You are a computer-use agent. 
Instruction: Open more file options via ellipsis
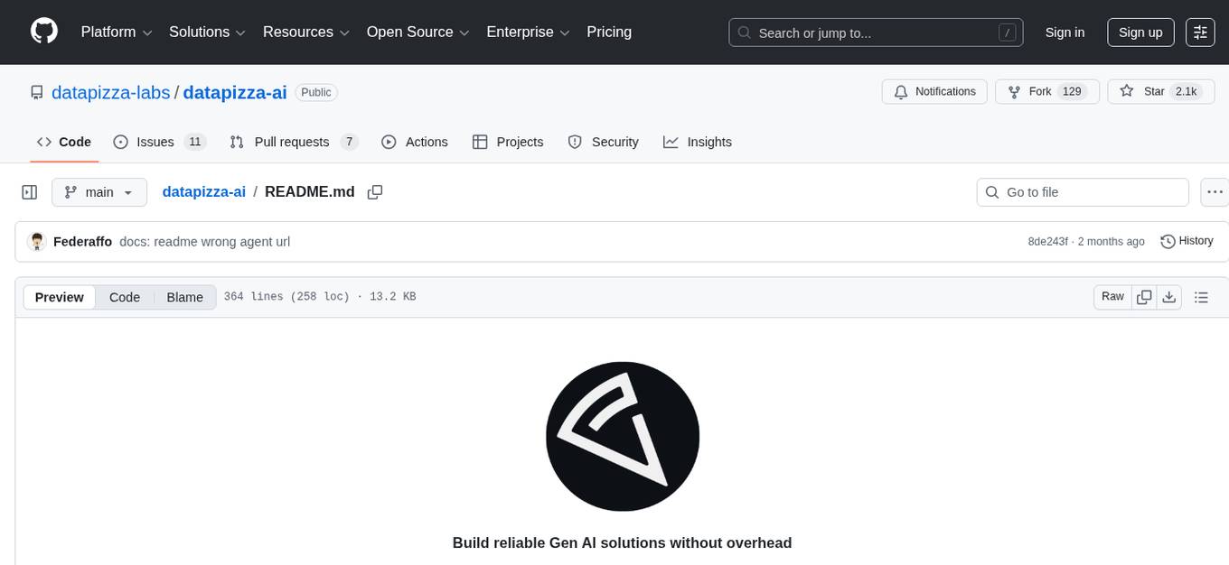tap(1215, 191)
